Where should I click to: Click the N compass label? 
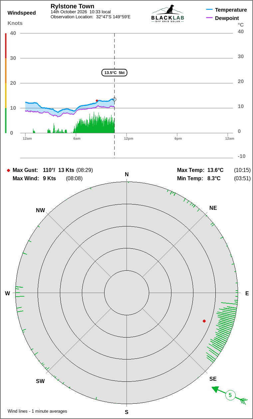[x=126, y=175]
